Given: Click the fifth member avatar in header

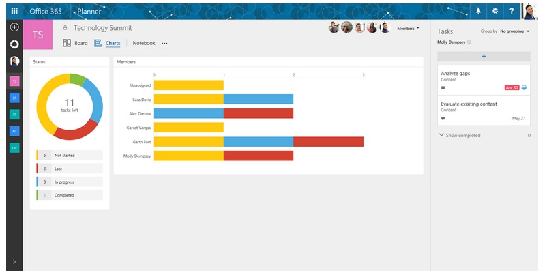Looking at the screenshot, I should point(385,27).
